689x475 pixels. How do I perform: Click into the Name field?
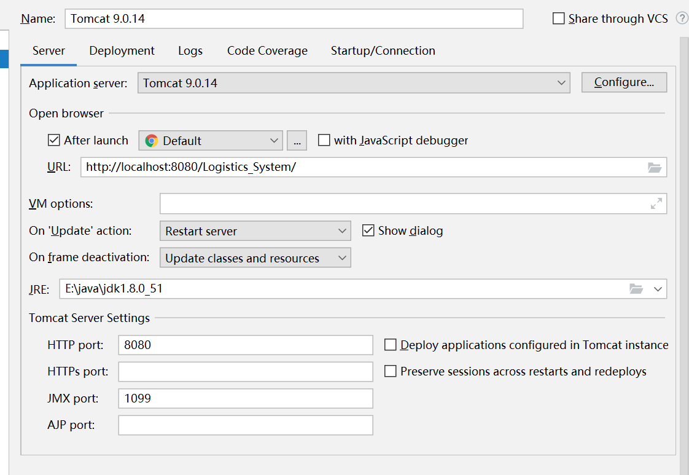pos(294,18)
